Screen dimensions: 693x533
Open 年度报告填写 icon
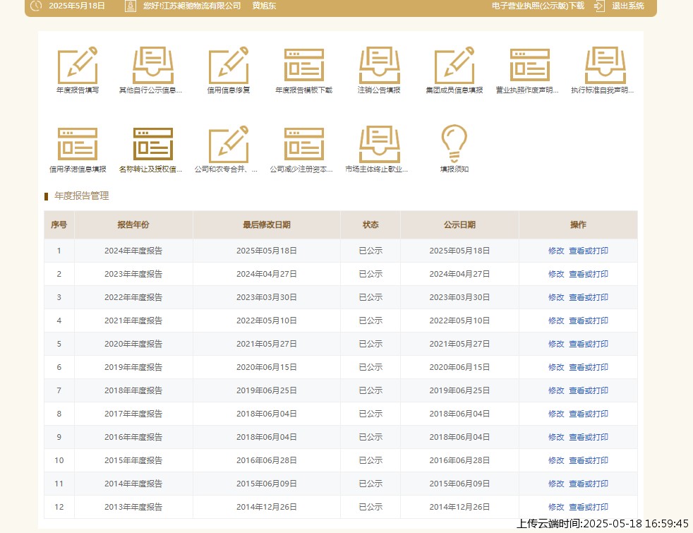pyautogui.click(x=78, y=65)
